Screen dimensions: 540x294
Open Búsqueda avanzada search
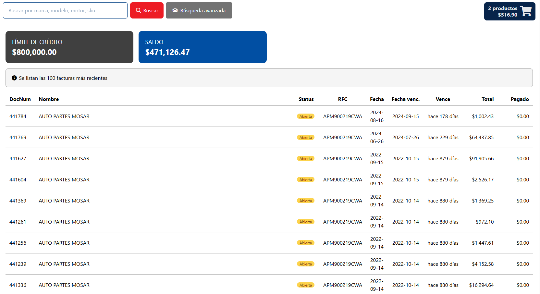point(199,10)
